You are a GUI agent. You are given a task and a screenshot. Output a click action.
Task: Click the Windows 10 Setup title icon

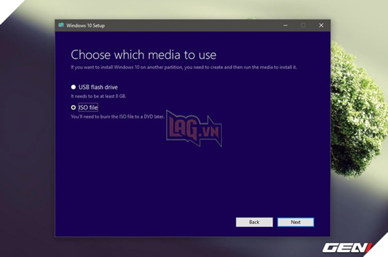tap(61, 25)
